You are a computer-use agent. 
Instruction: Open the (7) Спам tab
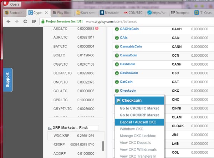coord(204,13)
